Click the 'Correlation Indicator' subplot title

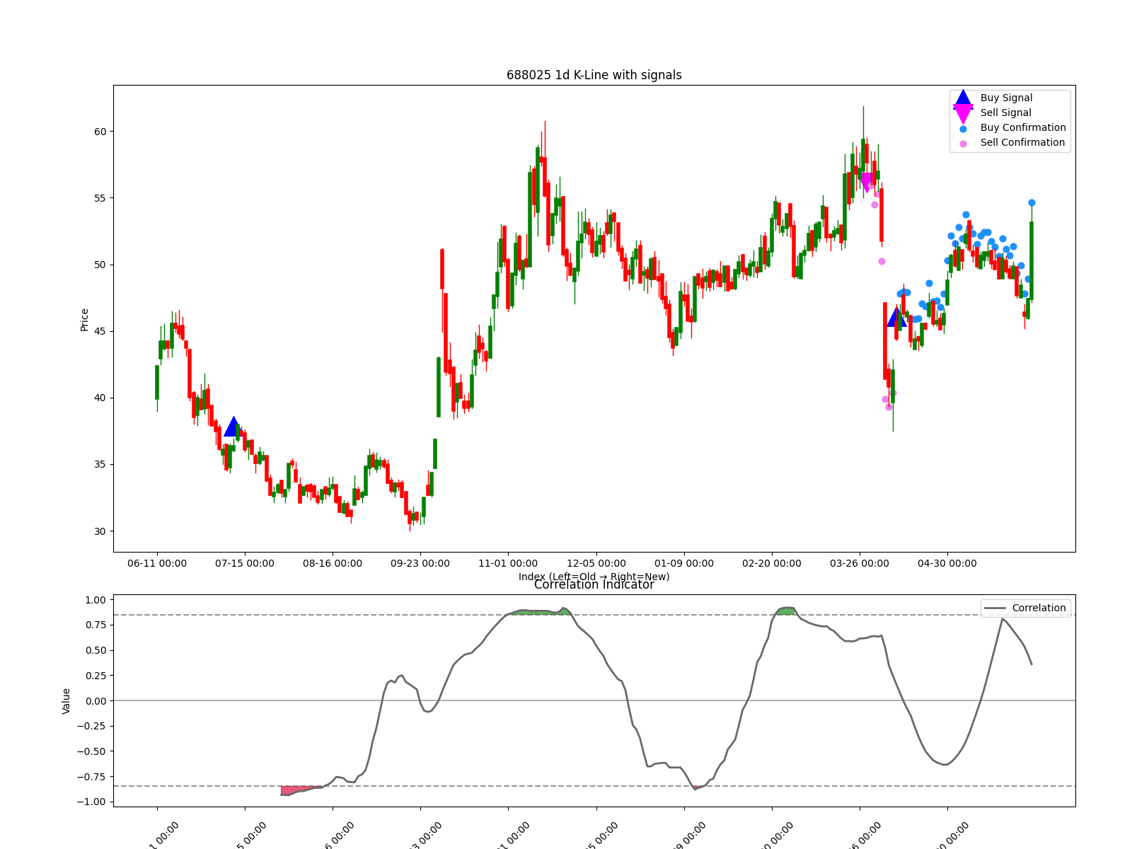click(594, 584)
